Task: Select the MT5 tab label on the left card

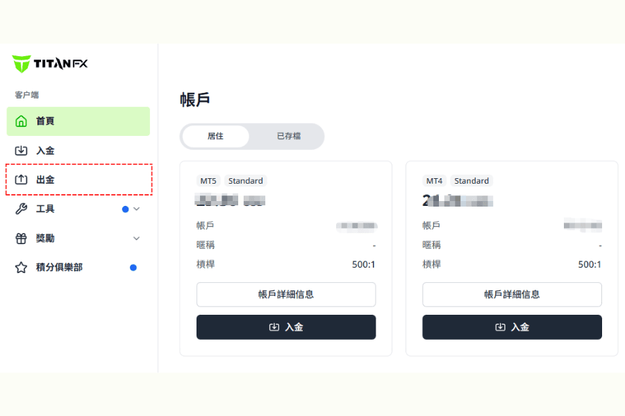Action: 208,180
